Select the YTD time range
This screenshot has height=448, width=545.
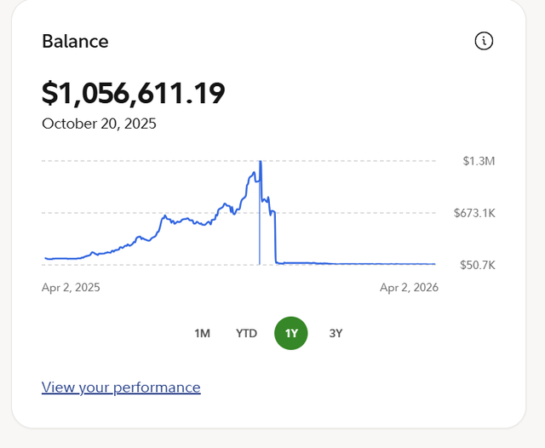point(246,333)
